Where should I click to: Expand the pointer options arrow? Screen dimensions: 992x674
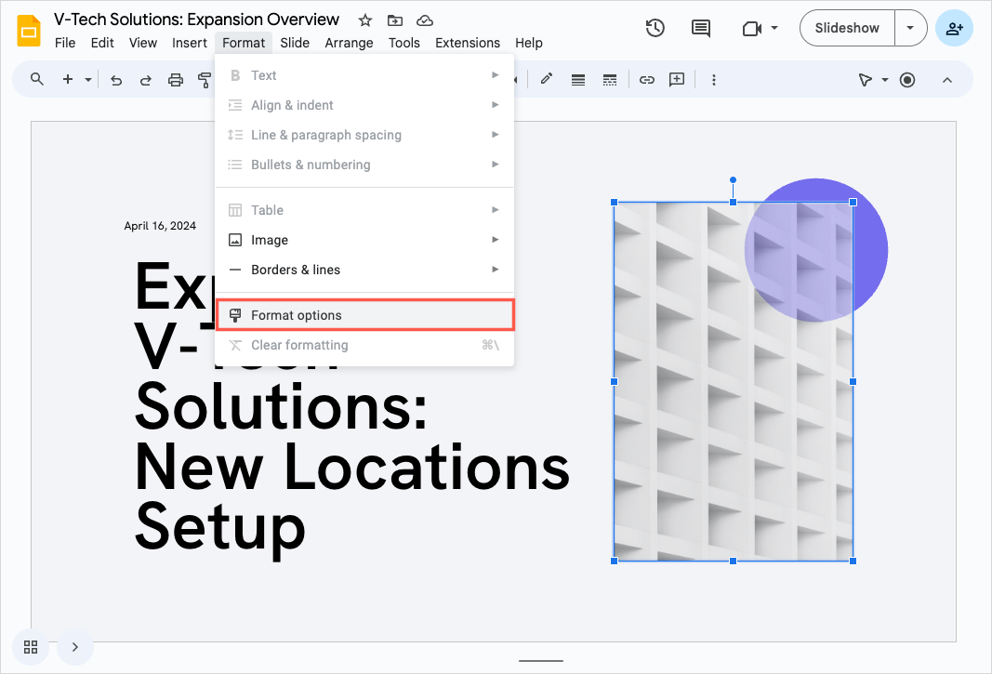coord(885,80)
